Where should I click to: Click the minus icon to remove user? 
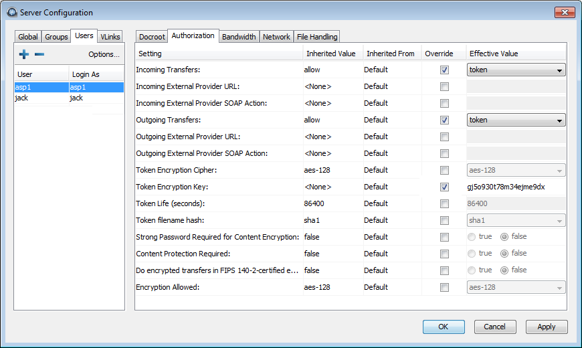pos(39,54)
